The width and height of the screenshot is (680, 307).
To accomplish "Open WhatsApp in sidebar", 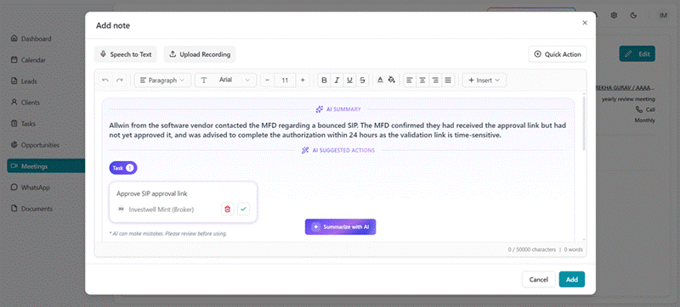I will click(36, 187).
